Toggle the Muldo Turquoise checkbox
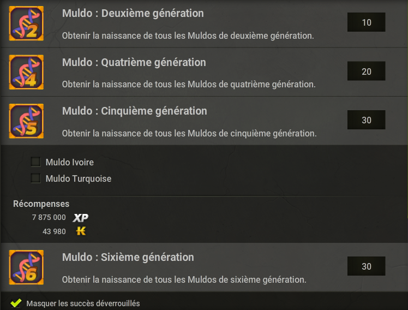The image size is (408, 310). (35, 178)
